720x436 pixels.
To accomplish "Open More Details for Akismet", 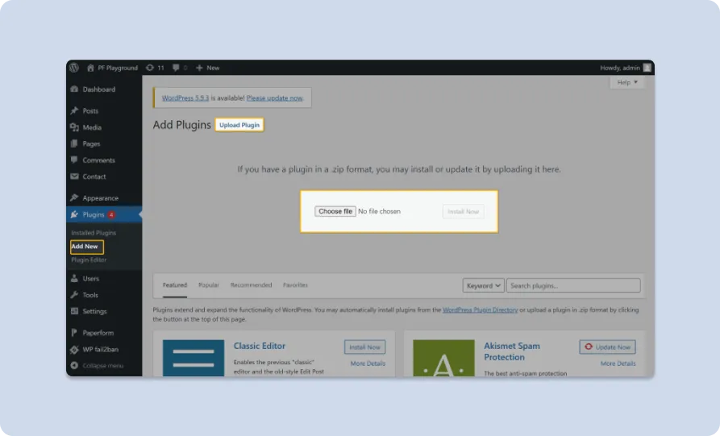I will click(618, 363).
